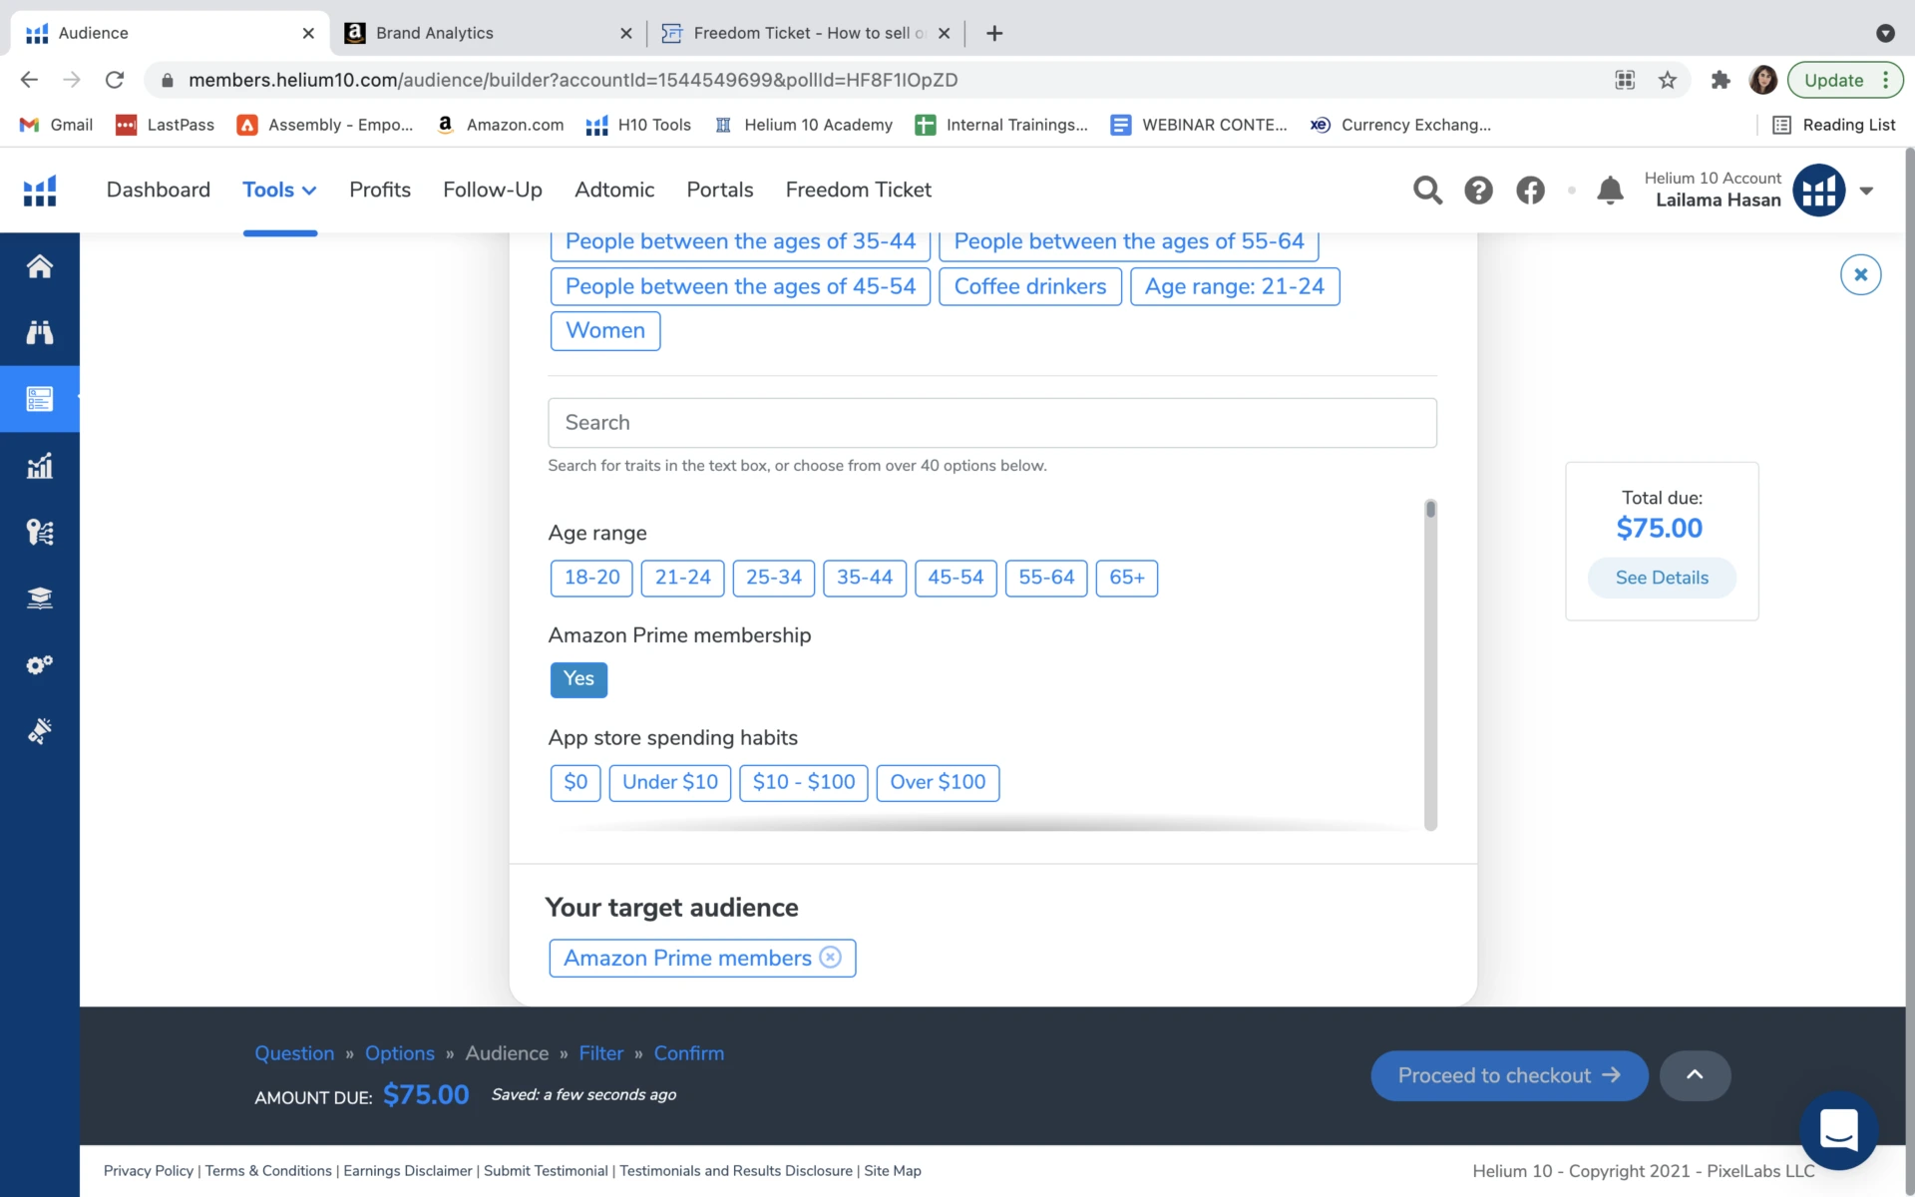This screenshot has height=1197, width=1915.
Task: Click the Facebook icon in the header
Action: (x=1530, y=190)
